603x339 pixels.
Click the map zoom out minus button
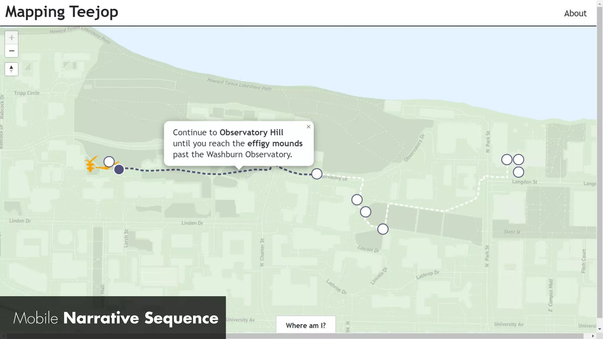click(11, 51)
